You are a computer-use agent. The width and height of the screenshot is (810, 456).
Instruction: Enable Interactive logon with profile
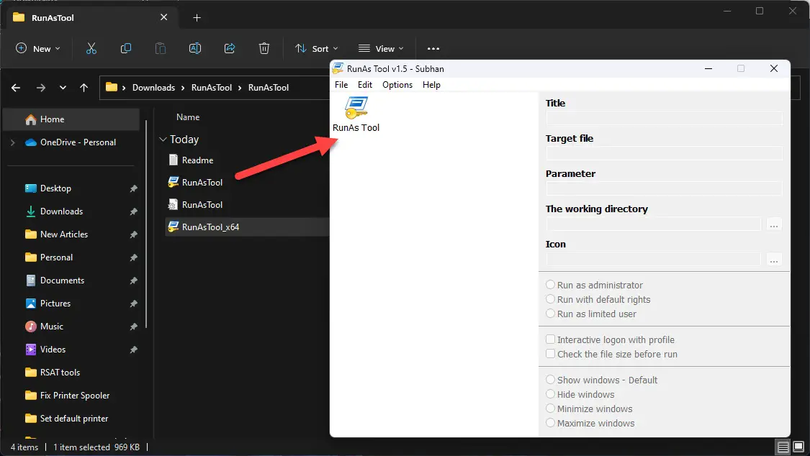coord(551,339)
